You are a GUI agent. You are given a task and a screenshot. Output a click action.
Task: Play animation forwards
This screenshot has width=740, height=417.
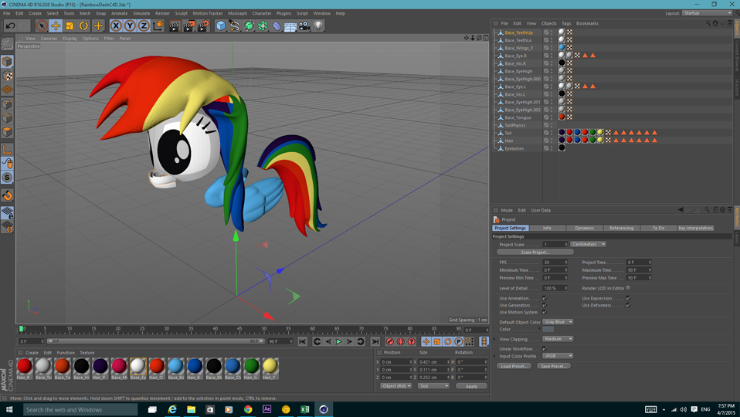(x=338, y=341)
